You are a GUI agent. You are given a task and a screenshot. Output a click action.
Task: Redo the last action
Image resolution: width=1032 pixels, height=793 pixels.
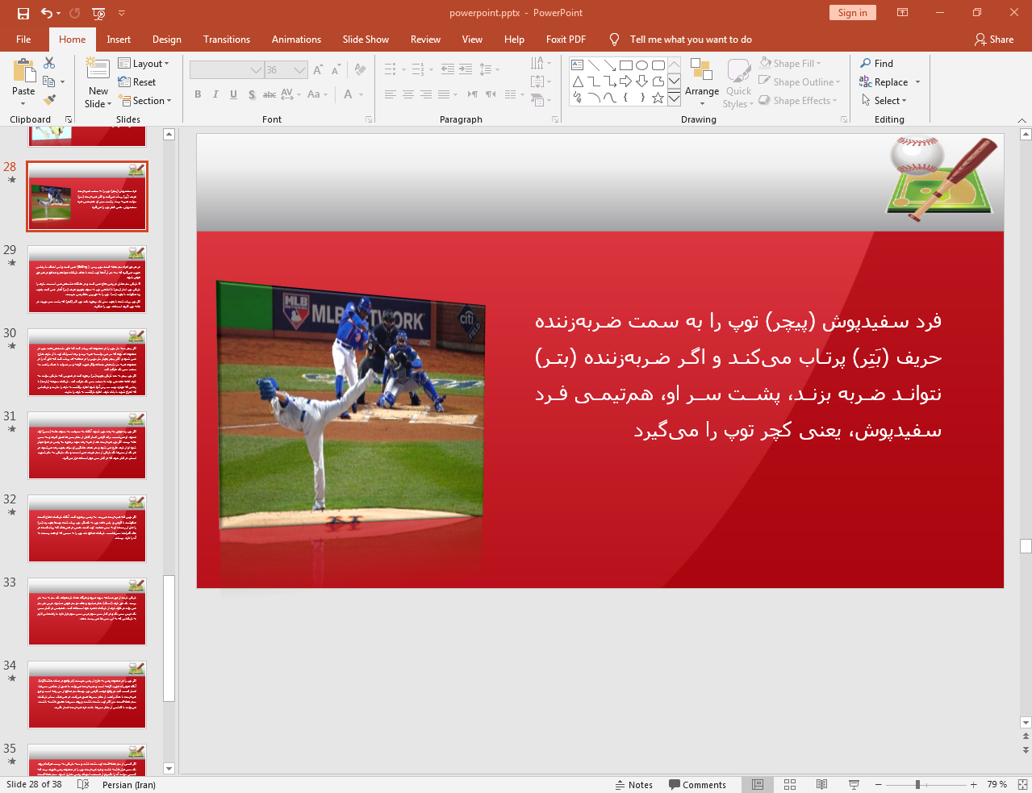(75, 13)
